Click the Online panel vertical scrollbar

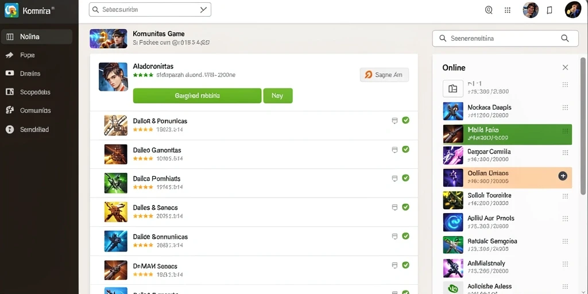click(583, 126)
